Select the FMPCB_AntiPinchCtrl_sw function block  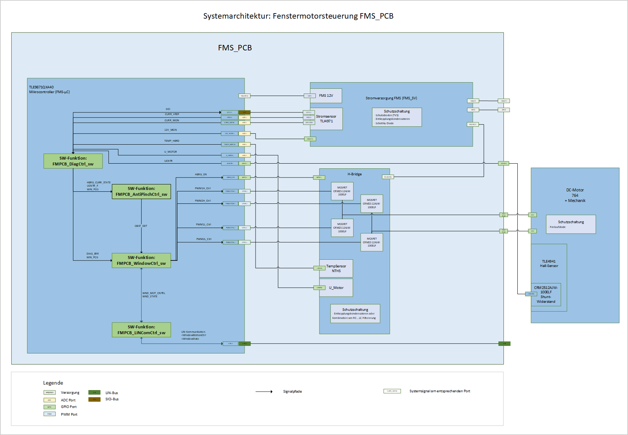point(141,191)
